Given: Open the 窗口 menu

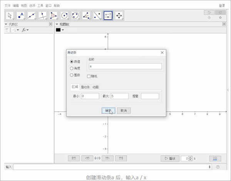Looking at the screenshot, I should tap(49, 6).
